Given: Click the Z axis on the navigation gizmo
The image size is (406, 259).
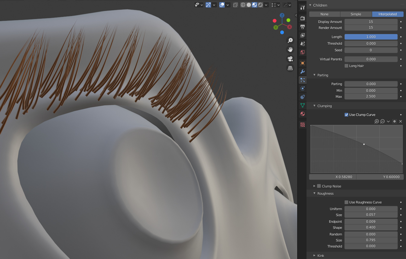Looking at the screenshot, I should [x=283, y=15].
